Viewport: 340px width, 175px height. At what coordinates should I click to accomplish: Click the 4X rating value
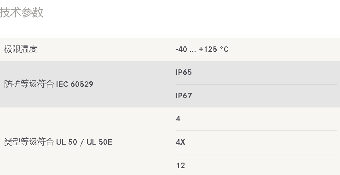[x=180, y=142]
